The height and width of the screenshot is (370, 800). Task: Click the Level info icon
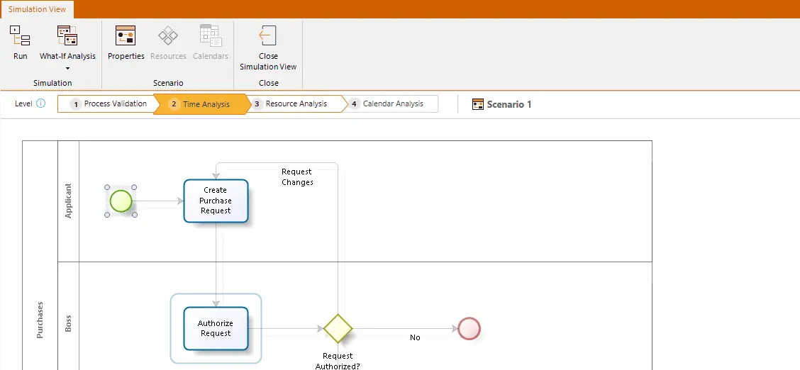click(x=41, y=103)
